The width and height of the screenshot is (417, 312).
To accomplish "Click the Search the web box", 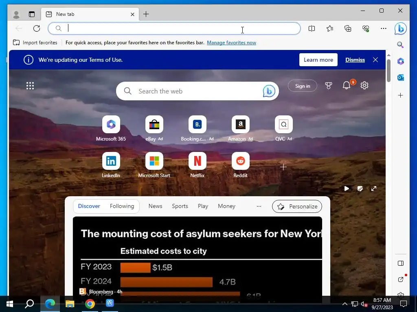I will [198, 91].
